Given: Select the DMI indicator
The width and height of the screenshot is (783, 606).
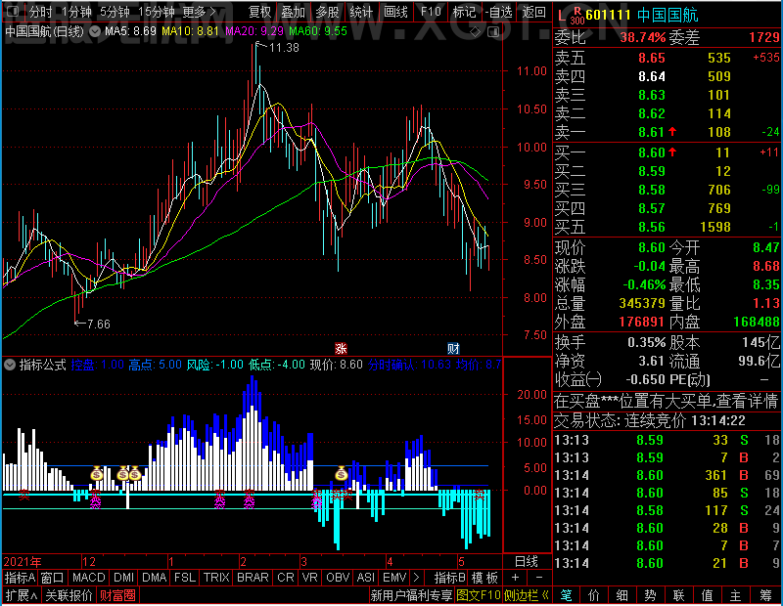Looking at the screenshot, I should pyautogui.click(x=123, y=578).
